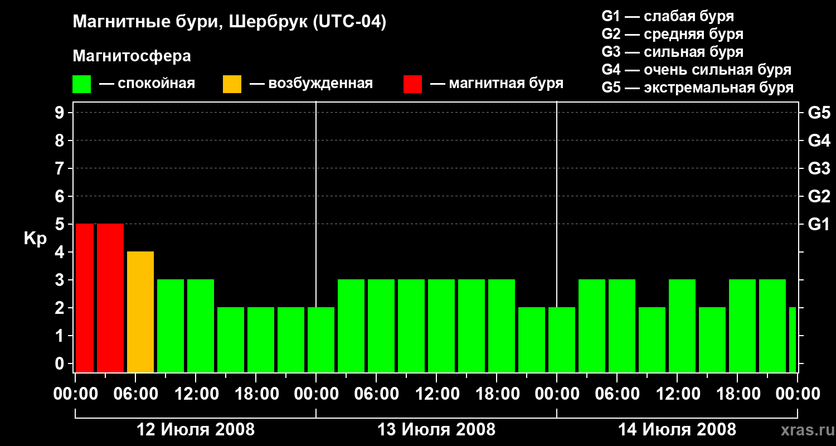This screenshot has height=446, width=836.
Task: Click the 'Kp' axis label
Action: (x=35, y=239)
